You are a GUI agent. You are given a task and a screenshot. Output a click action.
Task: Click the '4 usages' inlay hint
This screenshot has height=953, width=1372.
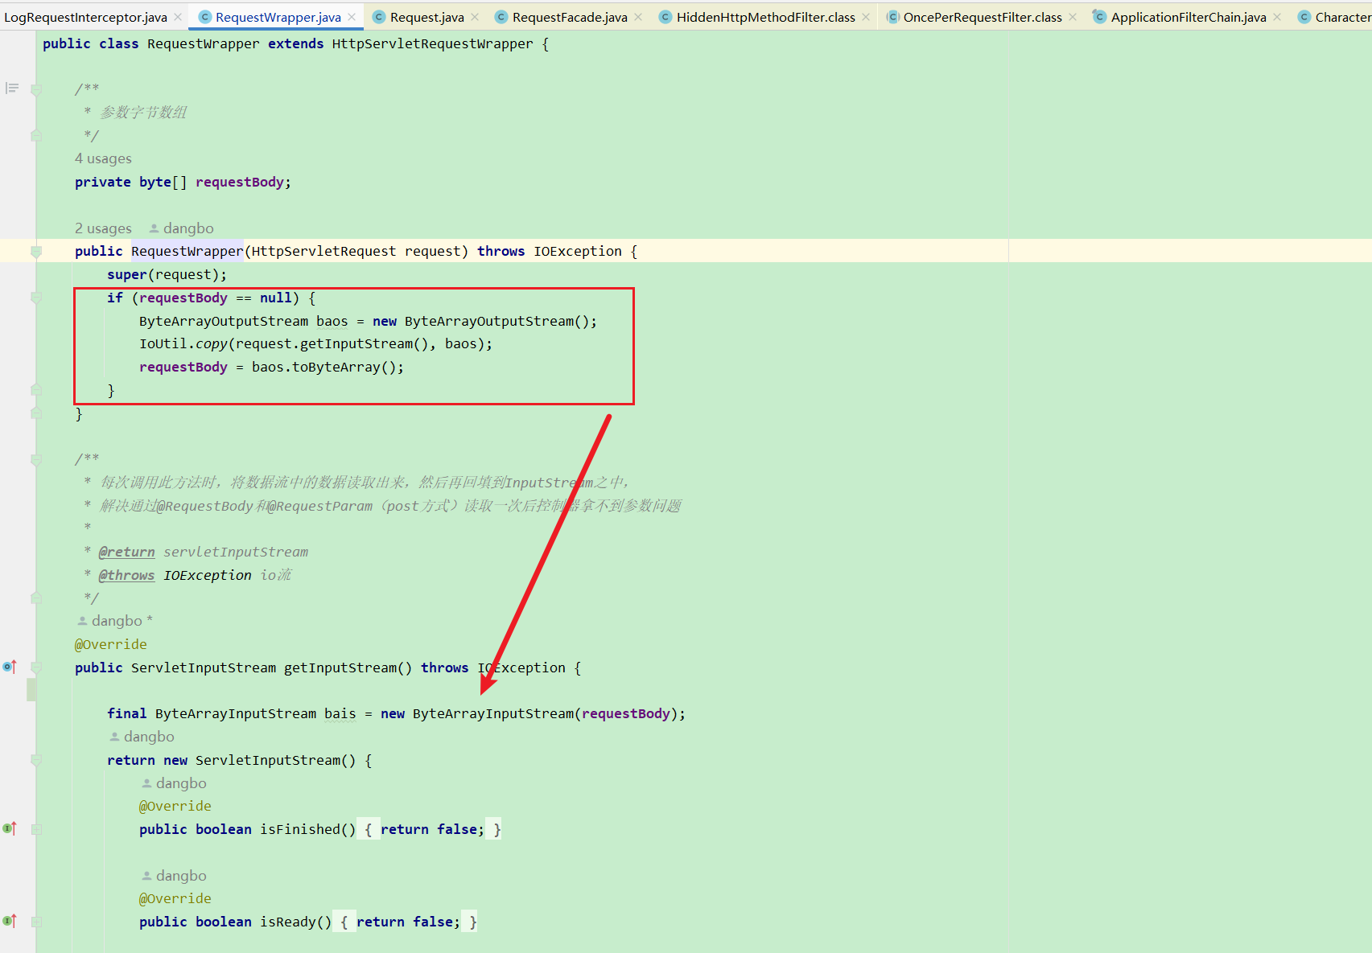click(103, 158)
